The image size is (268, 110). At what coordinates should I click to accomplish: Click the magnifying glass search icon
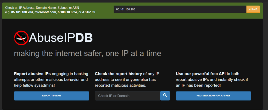[x=165, y=96]
